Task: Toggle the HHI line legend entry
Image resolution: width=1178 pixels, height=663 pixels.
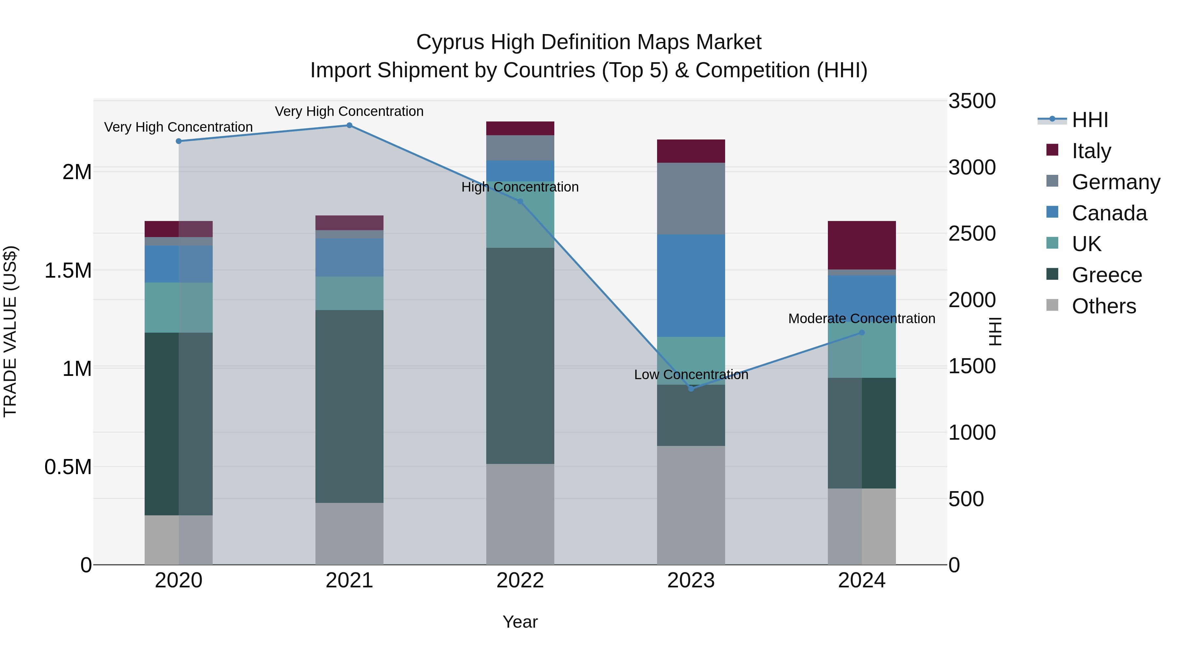Action: coord(1073,120)
